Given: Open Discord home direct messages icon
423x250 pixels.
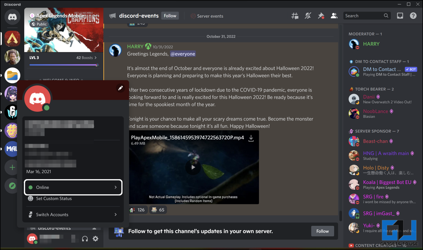Looking at the screenshot, I should click(x=12, y=17).
